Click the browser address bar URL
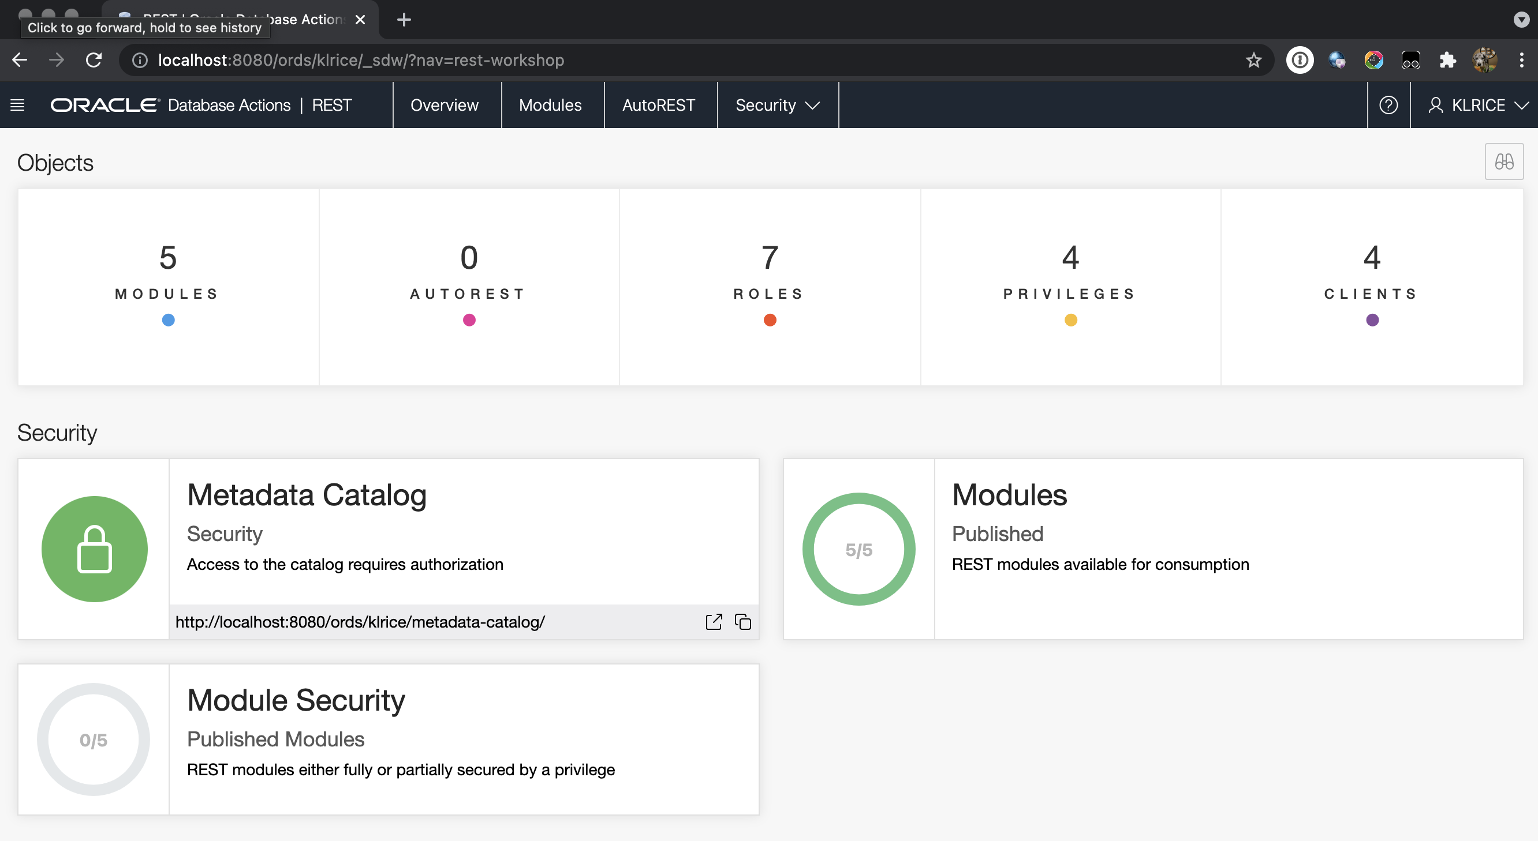This screenshot has width=1538, height=841. pos(361,60)
